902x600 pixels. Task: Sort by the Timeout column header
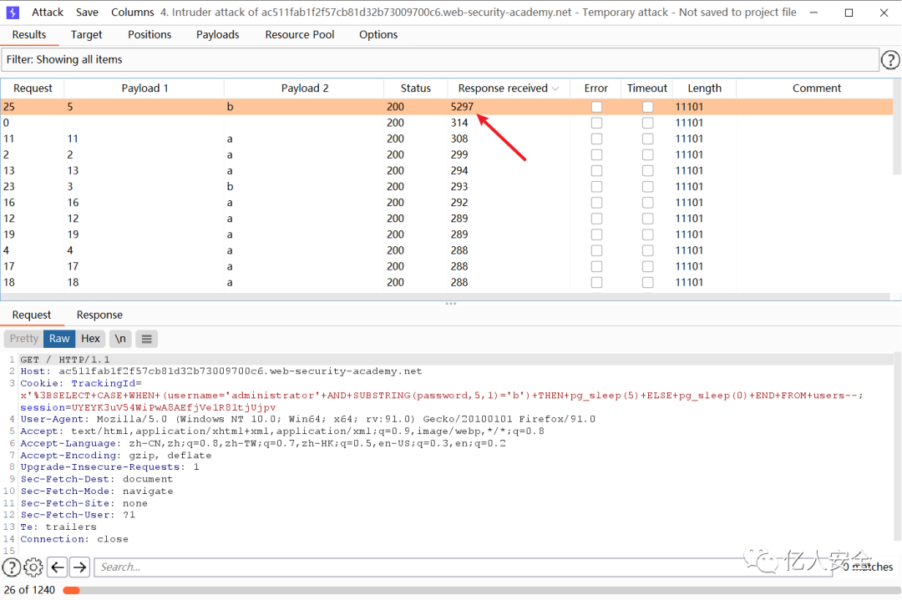(x=646, y=88)
